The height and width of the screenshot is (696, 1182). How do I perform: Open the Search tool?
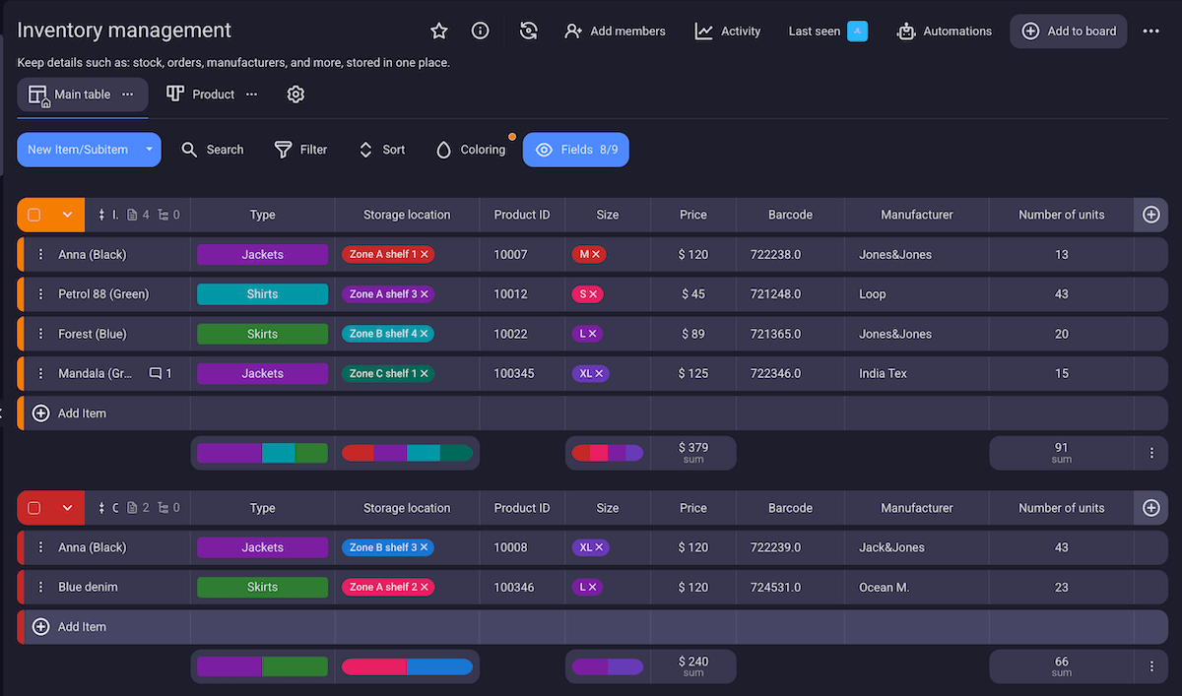tap(212, 149)
